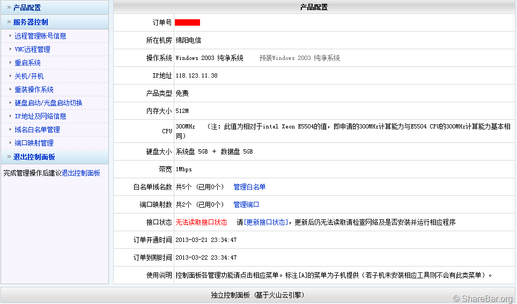The image size is (517, 304).
Task: Click the 独立控制面板 footer bar
Action: pos(258,295)
